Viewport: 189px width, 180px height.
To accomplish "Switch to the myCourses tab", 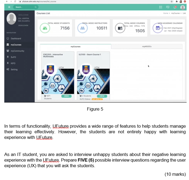I will tap(75, 46).
